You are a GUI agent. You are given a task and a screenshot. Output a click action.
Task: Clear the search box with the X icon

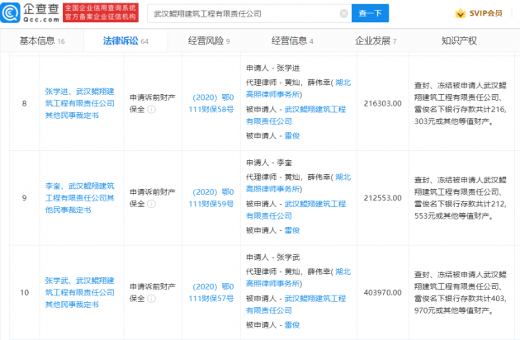point(344,13)
